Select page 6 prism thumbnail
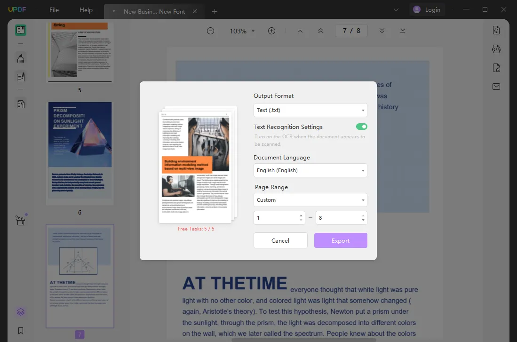The height and width of the screenshot is (342, 517). 80,153
